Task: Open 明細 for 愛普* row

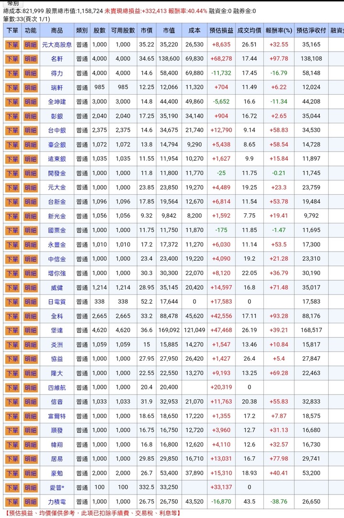Action: 31,488
